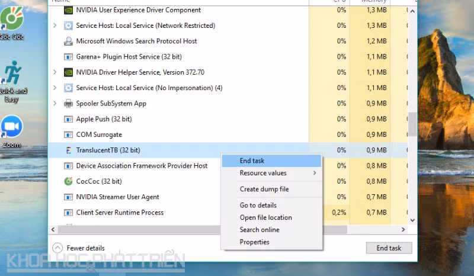Open Resource values submenu
This screenshot has width=474, height=276.
pyautogui.click(x=263, y=173)
